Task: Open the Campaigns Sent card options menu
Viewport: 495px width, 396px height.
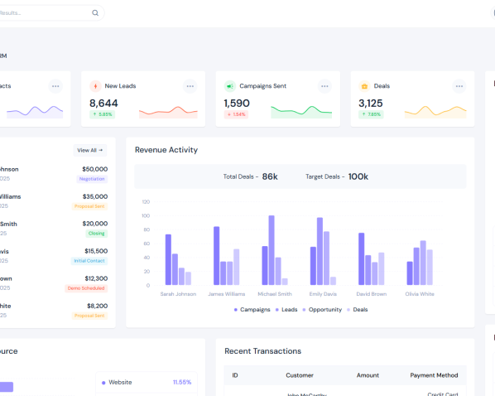Action: (x=324, y=86)
